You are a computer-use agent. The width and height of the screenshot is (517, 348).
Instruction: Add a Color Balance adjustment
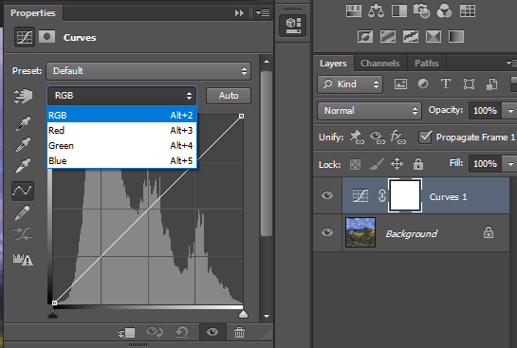tap(376, 10)
